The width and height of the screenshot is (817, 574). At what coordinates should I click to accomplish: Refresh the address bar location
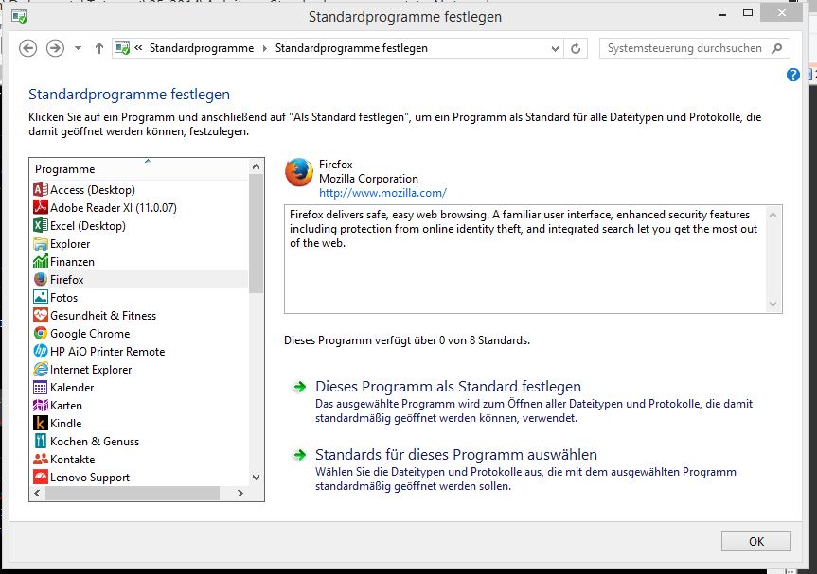point(576,48)
